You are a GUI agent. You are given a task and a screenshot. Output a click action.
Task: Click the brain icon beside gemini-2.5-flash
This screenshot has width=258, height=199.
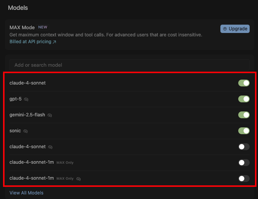pos(50,115)
